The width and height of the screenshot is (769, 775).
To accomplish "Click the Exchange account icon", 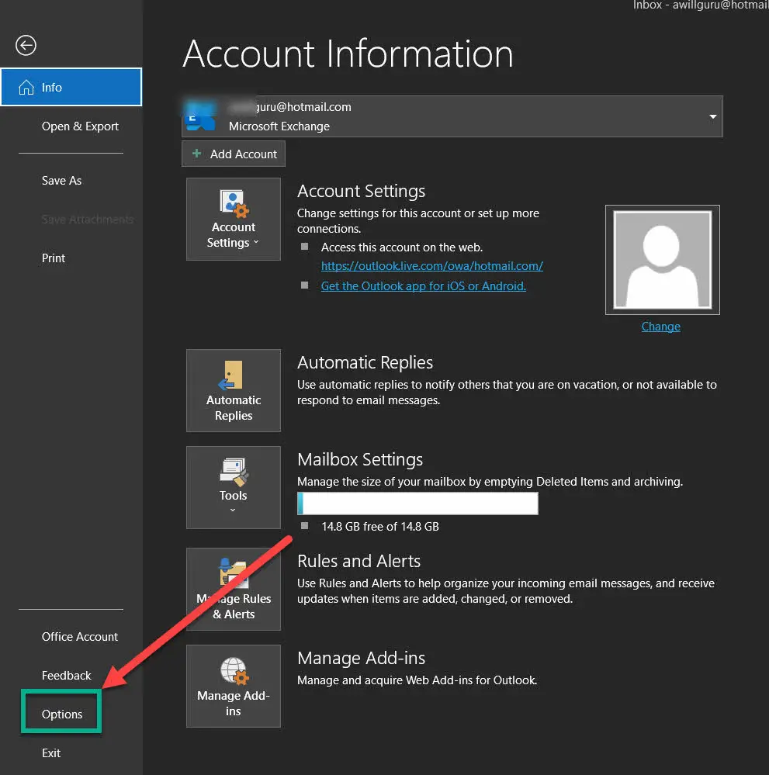I will tap(201, 116).
